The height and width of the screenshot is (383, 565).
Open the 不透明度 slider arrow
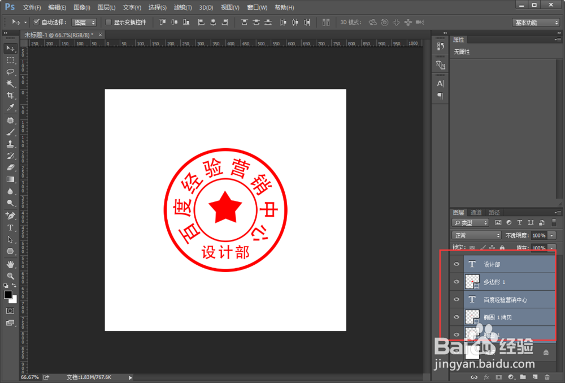click(x=551, y=235)
